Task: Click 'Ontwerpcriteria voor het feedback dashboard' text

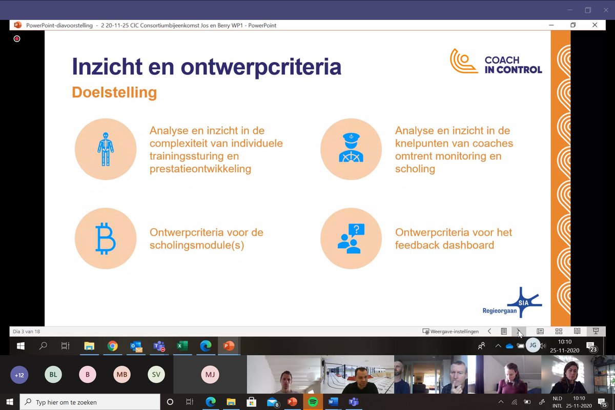Action: click(454, 238)
